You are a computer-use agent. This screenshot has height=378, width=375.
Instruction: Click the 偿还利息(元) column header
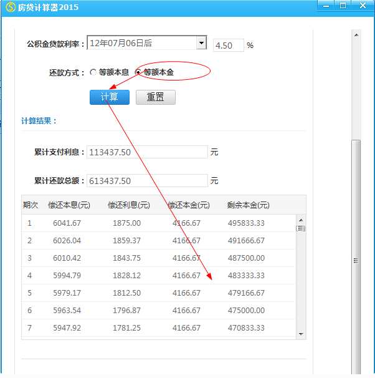129,205
